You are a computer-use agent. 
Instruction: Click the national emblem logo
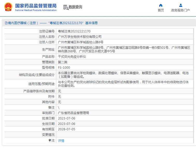click(x=8, y=7)
